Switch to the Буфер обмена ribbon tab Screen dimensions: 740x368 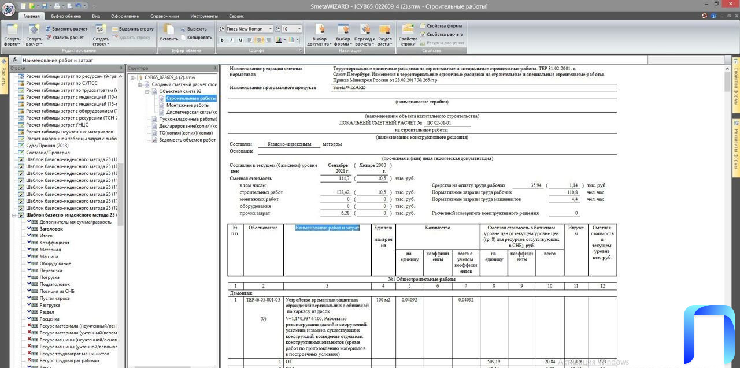tap(66, 16)
